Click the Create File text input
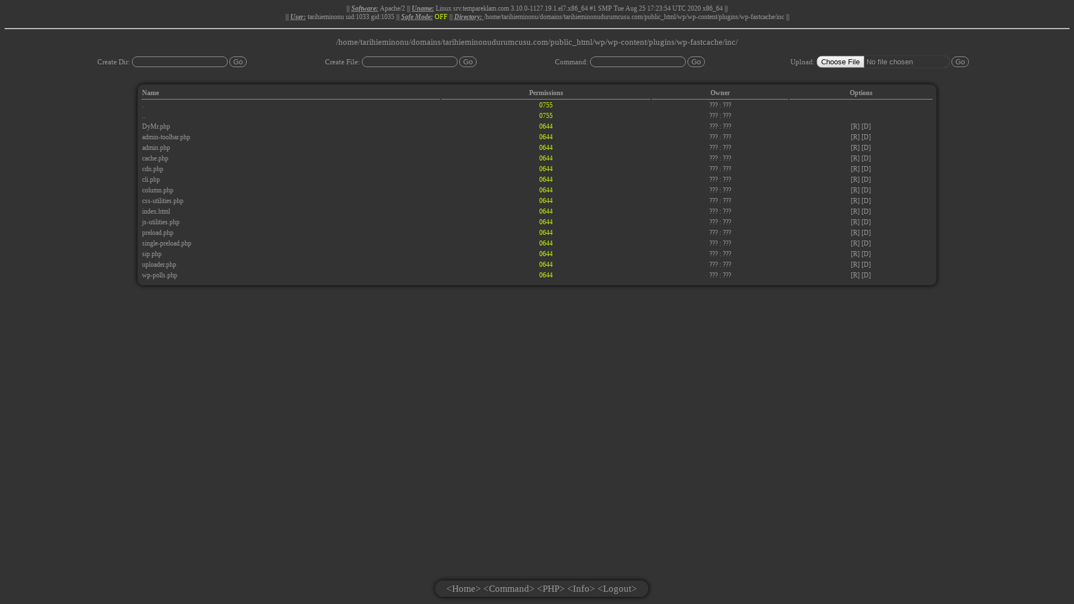Screen dimensions: 1074x604 (409, 62)
